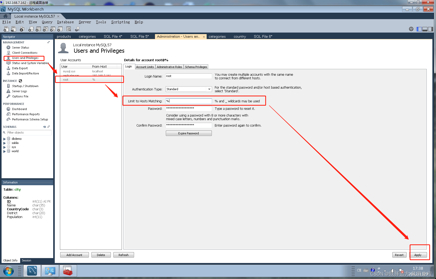
Task: Open the schema inspector toolbar icon
Action: (22, 29)
